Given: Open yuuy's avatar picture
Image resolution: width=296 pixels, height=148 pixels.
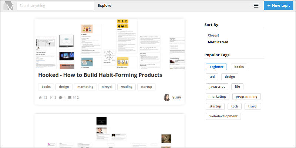Looking at the screenshot, I should pyautogui.click(x=167, y=97).
